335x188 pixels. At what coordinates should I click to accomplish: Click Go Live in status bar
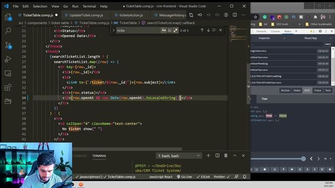coord(184,177)
